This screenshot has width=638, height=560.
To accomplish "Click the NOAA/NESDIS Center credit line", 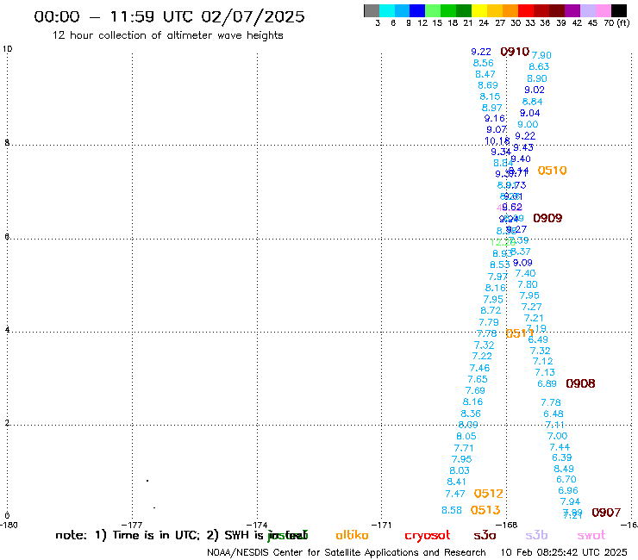I will click(347, 553).
